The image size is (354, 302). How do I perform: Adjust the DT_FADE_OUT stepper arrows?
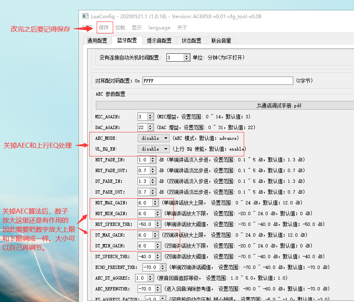coord(153,192)
